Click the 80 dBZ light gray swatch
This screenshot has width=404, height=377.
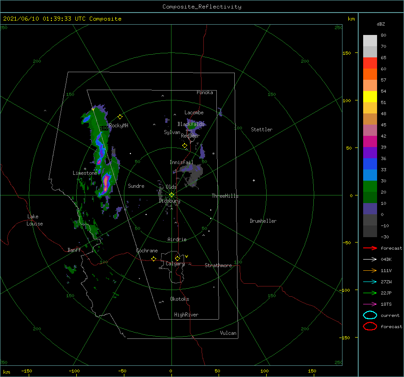tap(370, 40)
